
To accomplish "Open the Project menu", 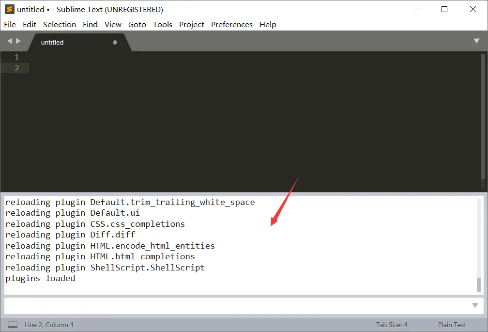I will pyautogui.click(x=192, y=24).
